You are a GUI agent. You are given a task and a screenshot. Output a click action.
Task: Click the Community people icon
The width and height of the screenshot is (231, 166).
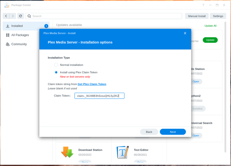8,44
